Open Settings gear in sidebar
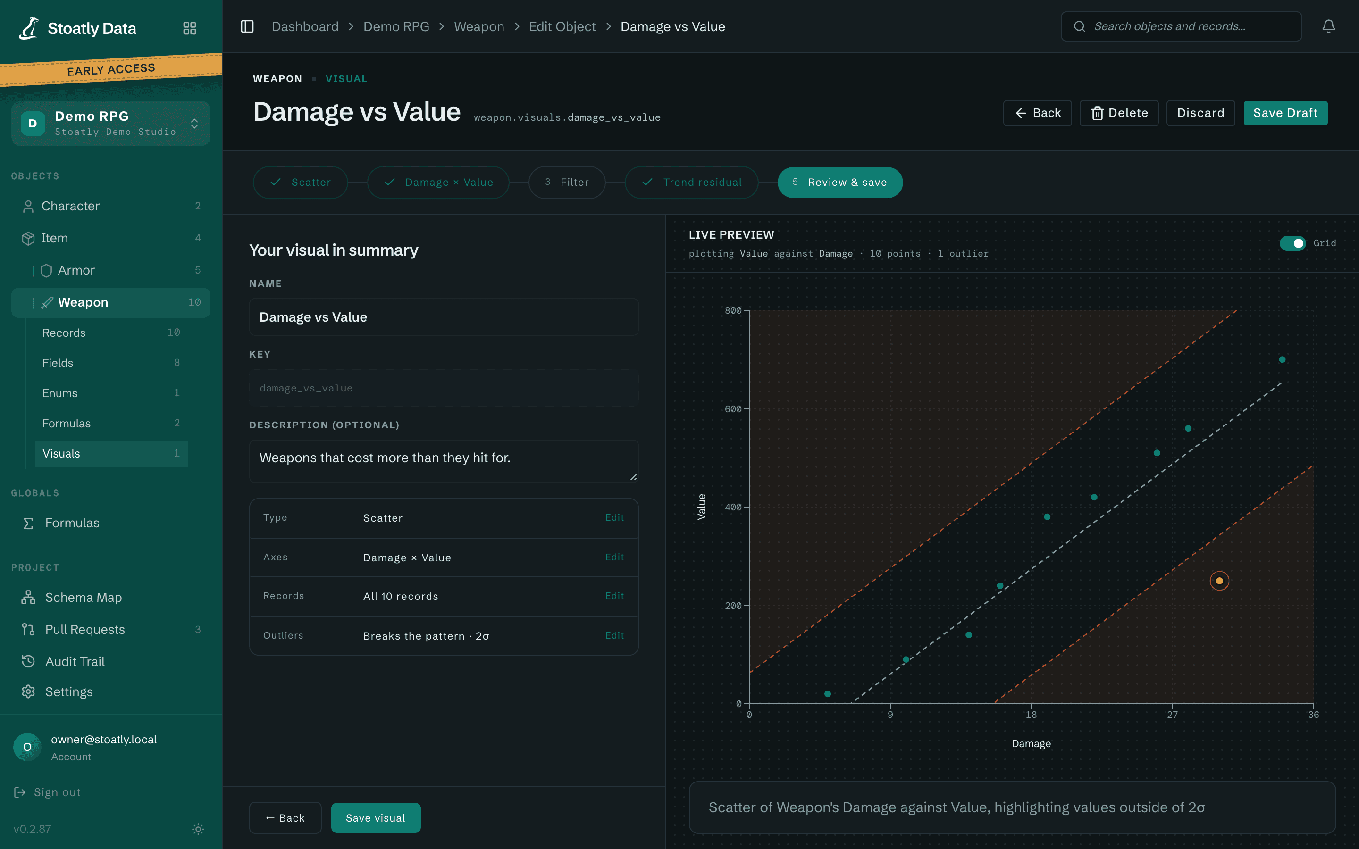 110,692
